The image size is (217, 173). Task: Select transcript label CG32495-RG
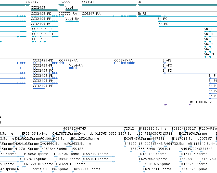(x=41, y=24)
